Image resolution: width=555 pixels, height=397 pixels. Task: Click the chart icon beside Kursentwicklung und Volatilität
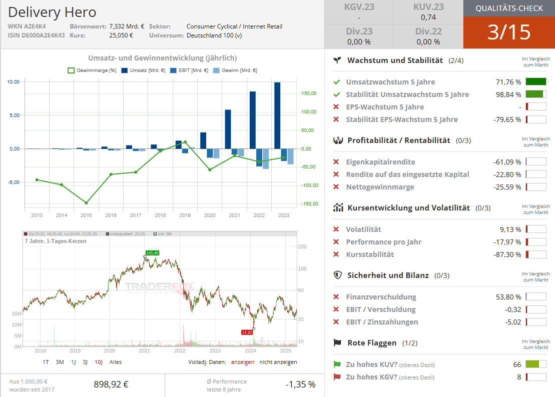[x=338, y=207]
